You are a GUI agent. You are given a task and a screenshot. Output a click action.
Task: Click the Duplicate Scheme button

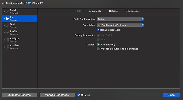coord(19,95)
